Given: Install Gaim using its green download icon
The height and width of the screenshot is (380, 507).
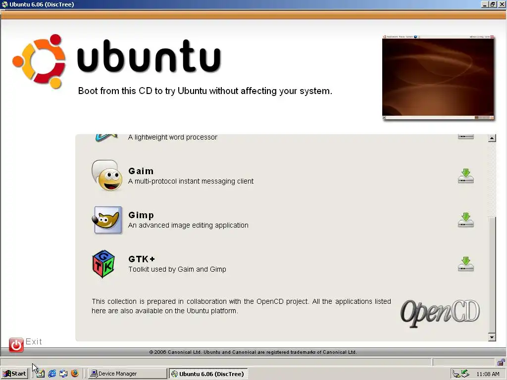Looking at the screenshot, I should tap(465, 176).
